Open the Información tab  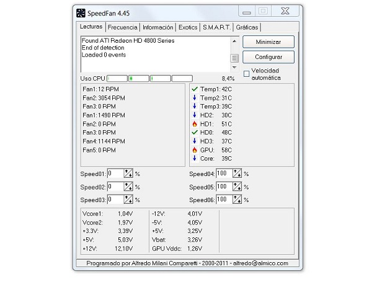click(157, 27)
